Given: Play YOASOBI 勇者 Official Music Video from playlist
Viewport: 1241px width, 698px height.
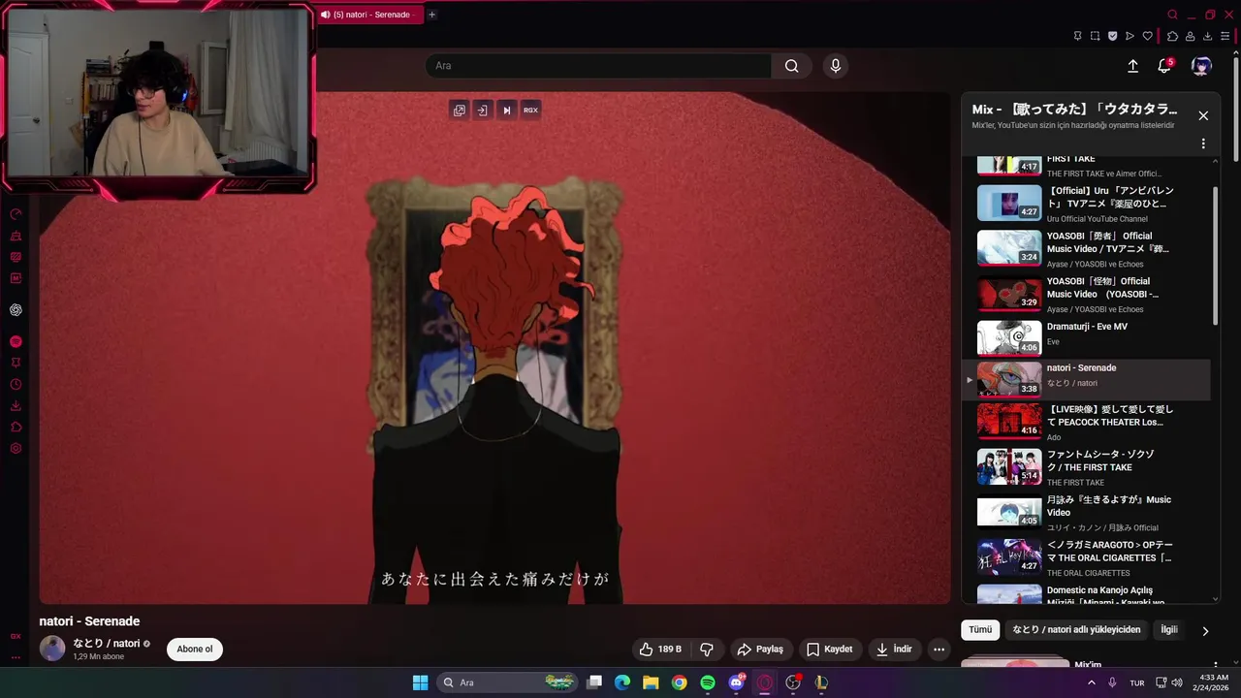Looking at the screenshot, I should [x=1086, y=248].
